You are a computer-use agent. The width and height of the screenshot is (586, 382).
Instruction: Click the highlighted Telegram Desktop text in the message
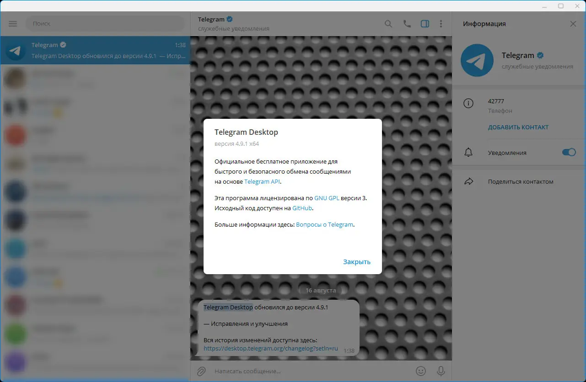tap(228, 307)
